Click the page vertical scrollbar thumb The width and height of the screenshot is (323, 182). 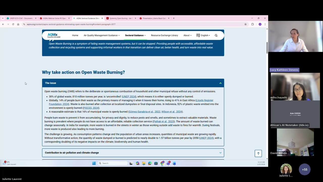point(267,48)
